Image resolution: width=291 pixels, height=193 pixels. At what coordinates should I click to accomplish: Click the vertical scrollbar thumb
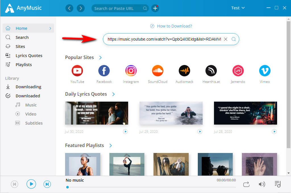[x=288, y=84]
